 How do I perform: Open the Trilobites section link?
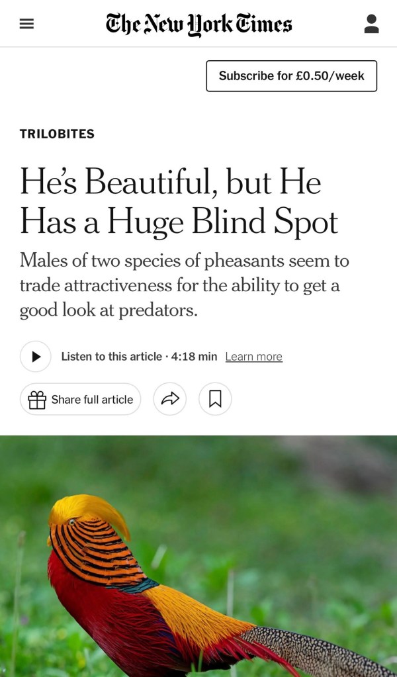pyautogui.click(x=57, y=134)
